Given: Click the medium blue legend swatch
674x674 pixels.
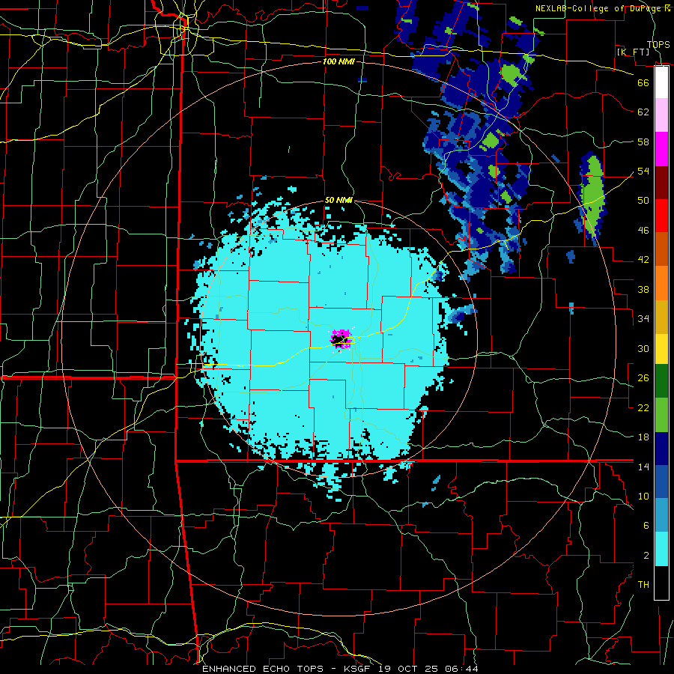Looking at the screenshot, I should pos(661,482).
